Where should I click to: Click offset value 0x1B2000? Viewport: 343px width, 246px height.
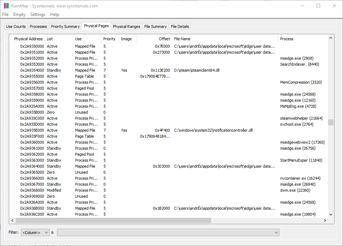pos(161,208)
